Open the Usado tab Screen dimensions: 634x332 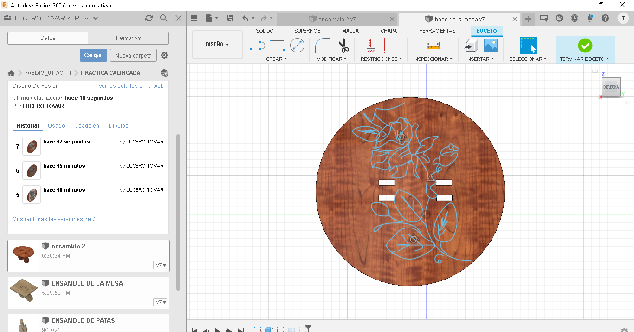point(57,126)
